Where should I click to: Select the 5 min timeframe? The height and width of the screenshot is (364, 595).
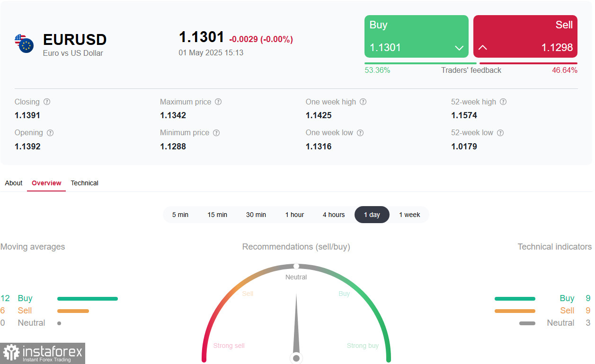point(180,215)
